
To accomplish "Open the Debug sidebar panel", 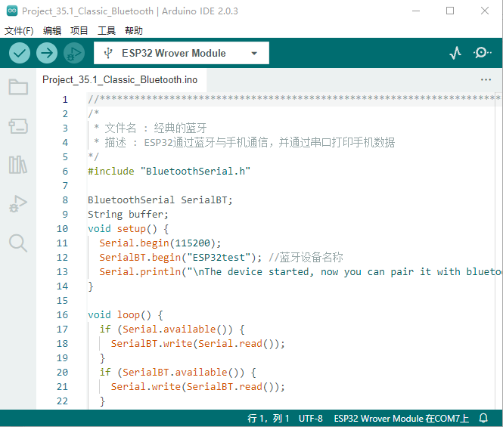I will tap(18, 204).
